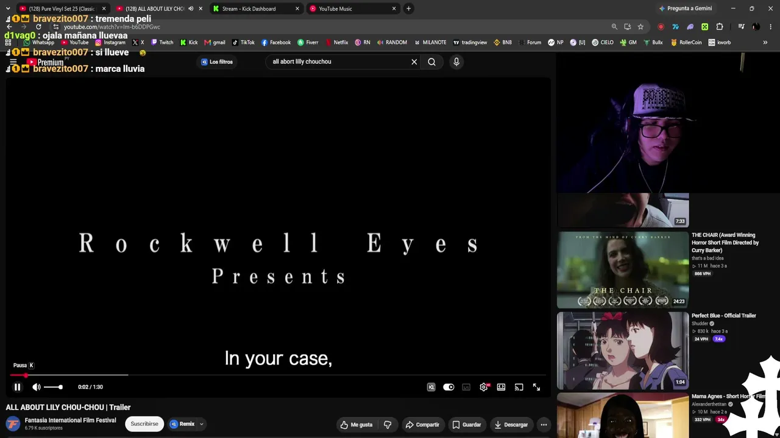
Task: Open the Fiverr bookmark
Action: [x=308, y=43]
